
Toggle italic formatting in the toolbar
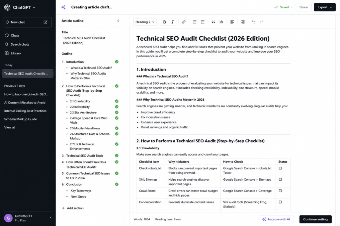click(173, 22)
